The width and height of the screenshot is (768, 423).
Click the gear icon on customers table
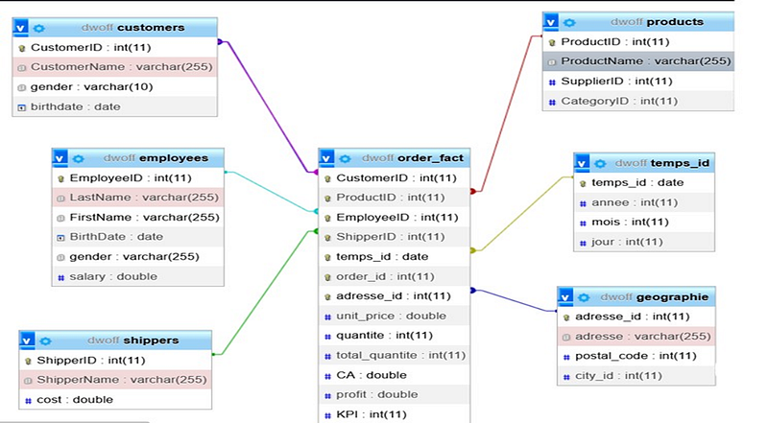pos(41,27)
